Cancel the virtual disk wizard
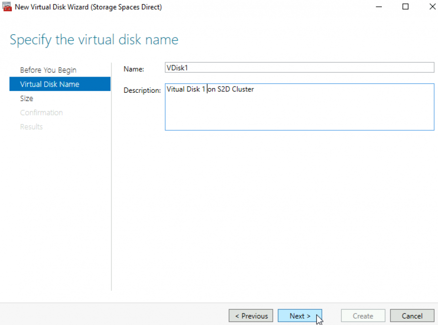This screenshot has width=438, height=325. pyautogui.click(x=411, y=315)
